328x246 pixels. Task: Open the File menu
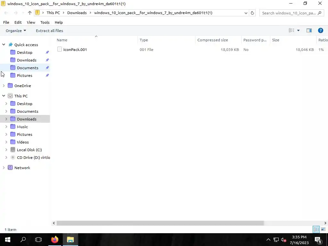[x=6, y=22]
